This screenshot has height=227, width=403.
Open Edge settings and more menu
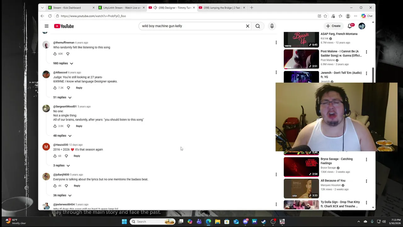(355, 16)
